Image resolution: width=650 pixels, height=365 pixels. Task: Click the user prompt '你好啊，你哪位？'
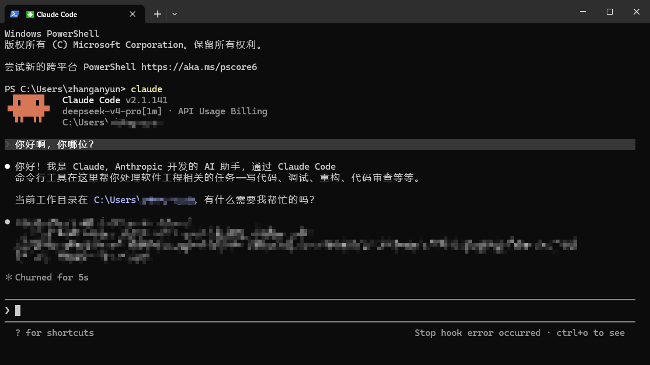click(55, 145)
